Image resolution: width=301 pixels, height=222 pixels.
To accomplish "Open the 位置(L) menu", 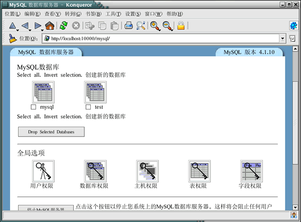I will 13,14.
